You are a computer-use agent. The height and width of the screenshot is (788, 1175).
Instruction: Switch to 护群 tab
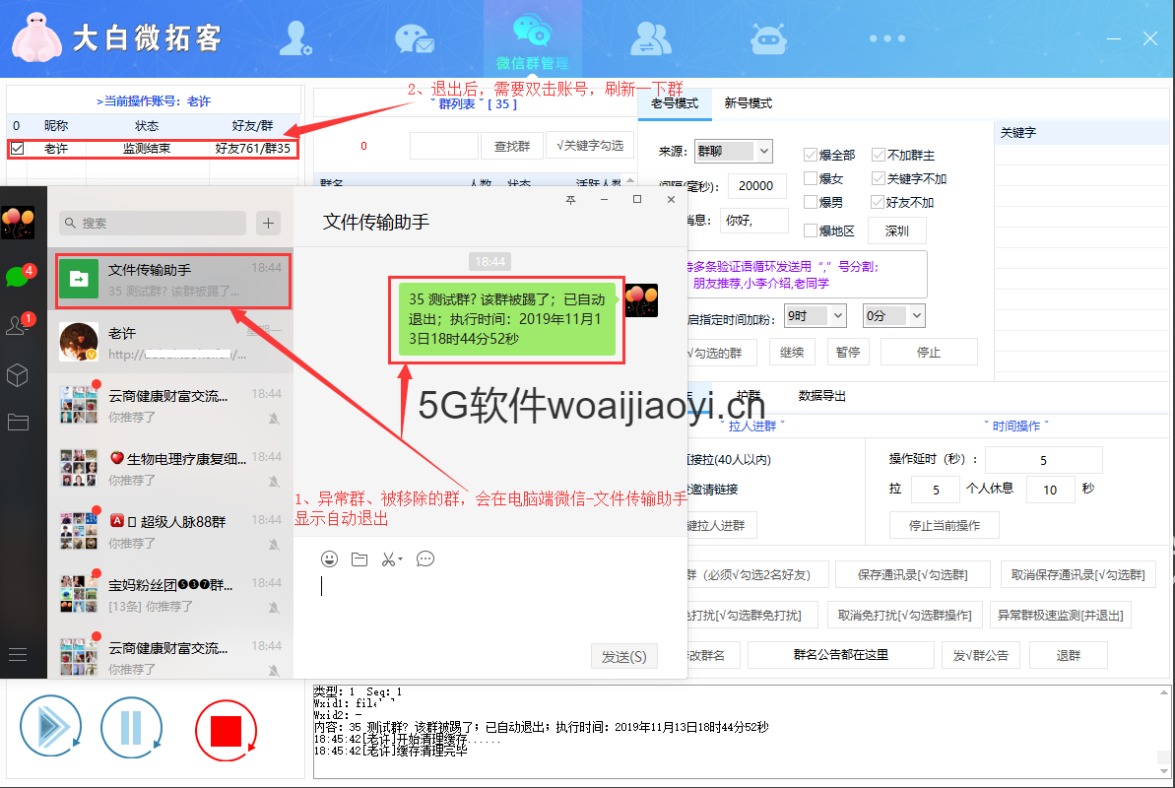pyautogui.click(x=748, y=394)
